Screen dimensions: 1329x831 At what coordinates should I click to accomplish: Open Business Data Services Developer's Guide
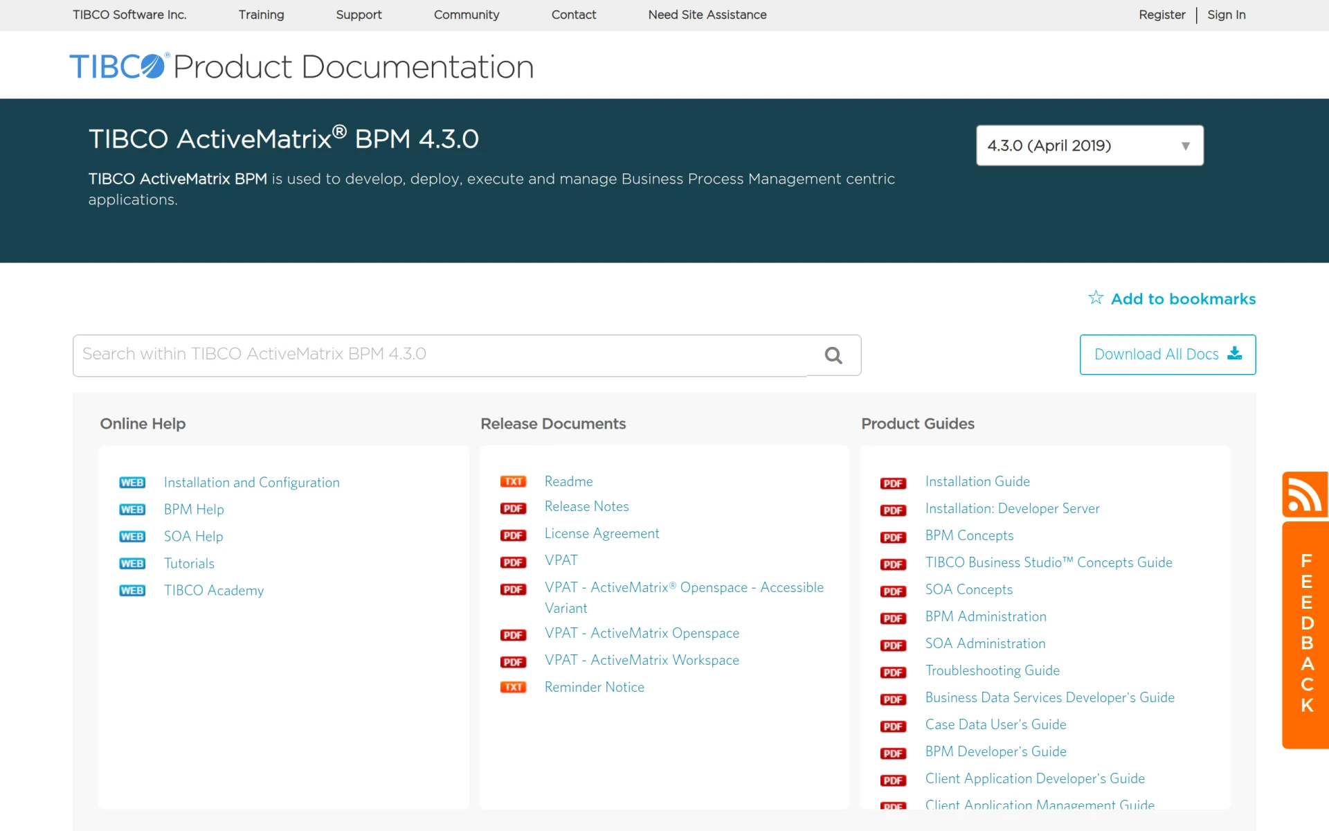point(1050,697)
